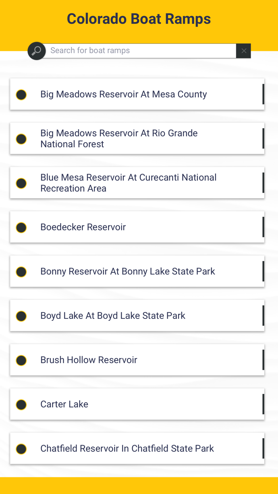Tap the Carter Lake list item
Image resolution: width=278 pixels, height=494 pixels.
click(x=137, y=404)
